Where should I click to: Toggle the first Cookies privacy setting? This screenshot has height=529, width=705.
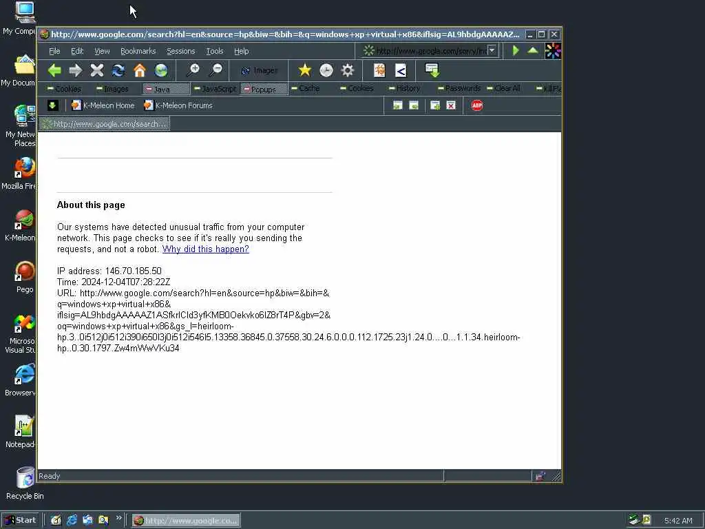pyautogui.click(x=64, y=89)
